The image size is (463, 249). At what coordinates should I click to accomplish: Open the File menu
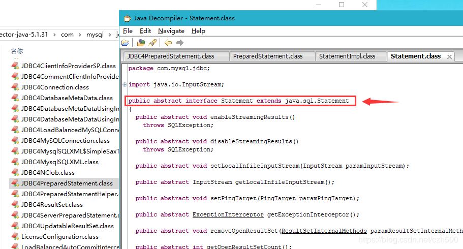tap(128, 31)
